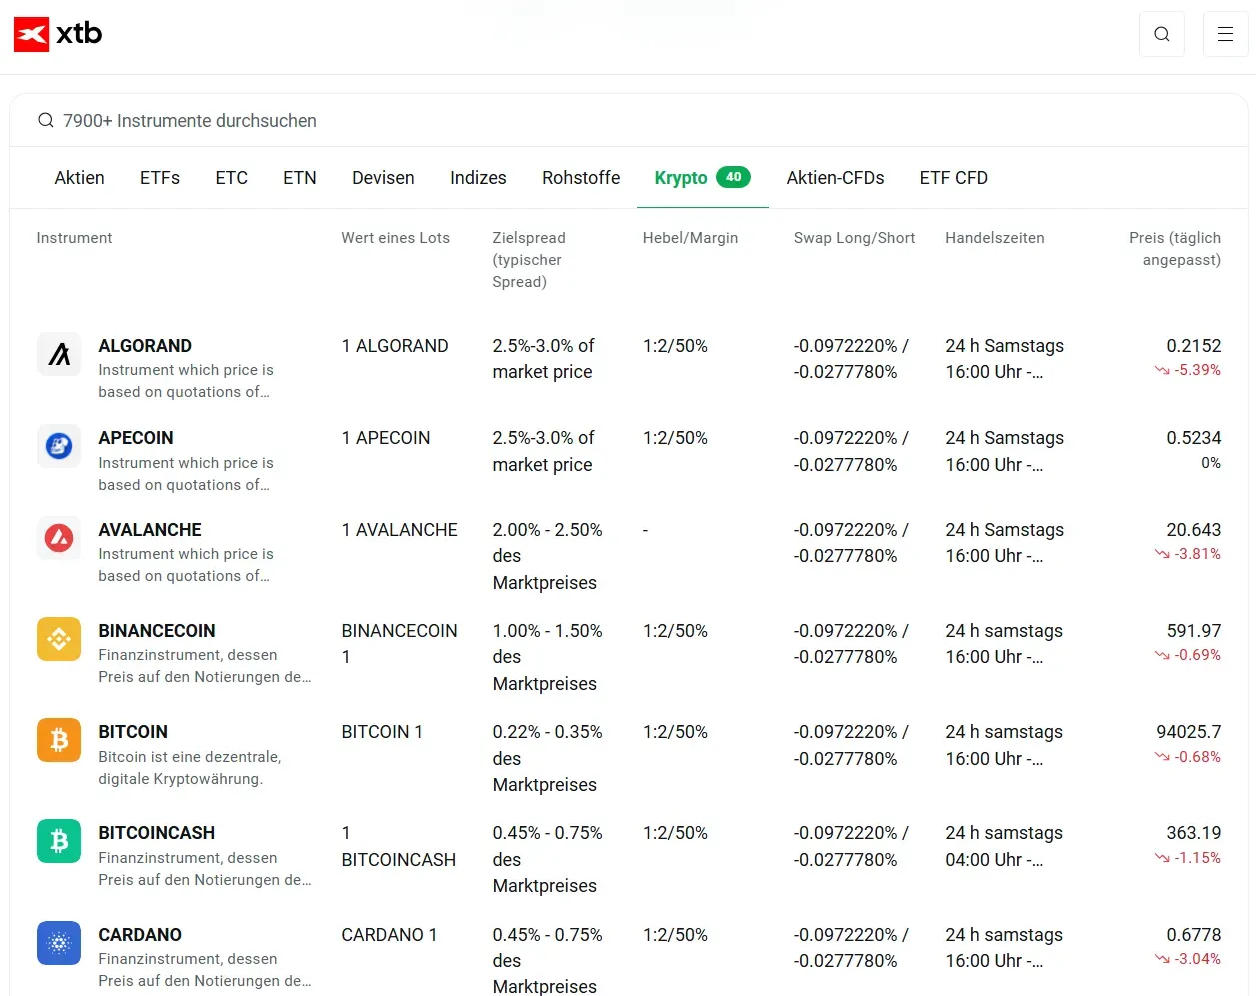This screenshot has width=1256, height=996.
Task: Click the Algorand spread 2.5%-3.0% cell
Action: pyautogui.click(x=543, y=359)
